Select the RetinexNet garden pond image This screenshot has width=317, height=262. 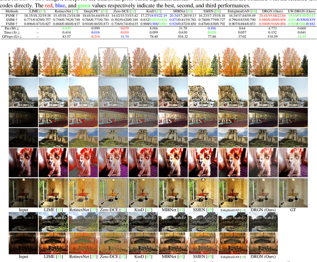coord(83,222)
